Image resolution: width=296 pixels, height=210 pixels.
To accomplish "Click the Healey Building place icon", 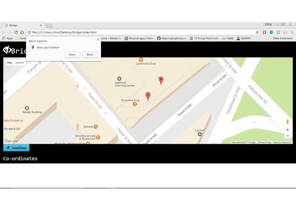I will click(27, 108).
